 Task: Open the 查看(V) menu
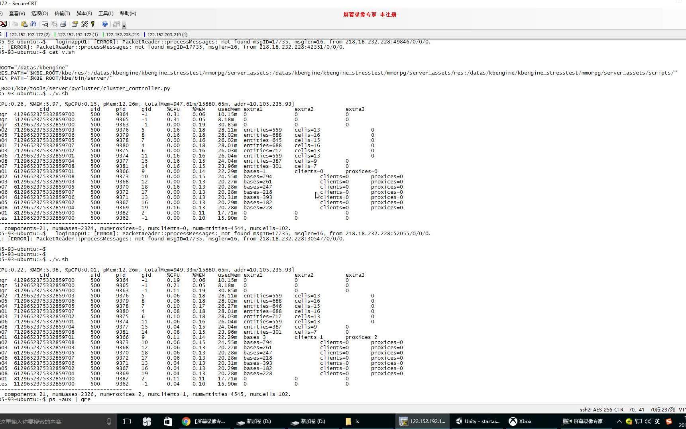coord(17,14)
